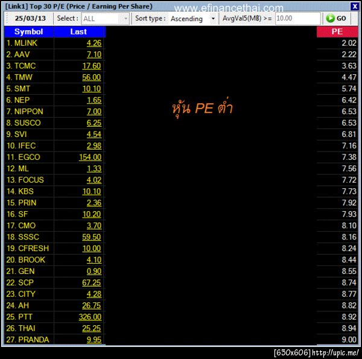Image resolution: width=362 pixels, height=359 pixels.
Task: Click PRANDA PE value 9.00
Action: tap(349, 340)
